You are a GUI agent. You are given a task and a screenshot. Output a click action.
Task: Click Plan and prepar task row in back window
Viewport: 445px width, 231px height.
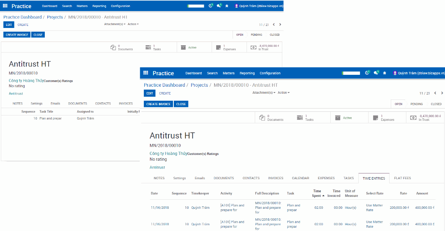point(71,118)
